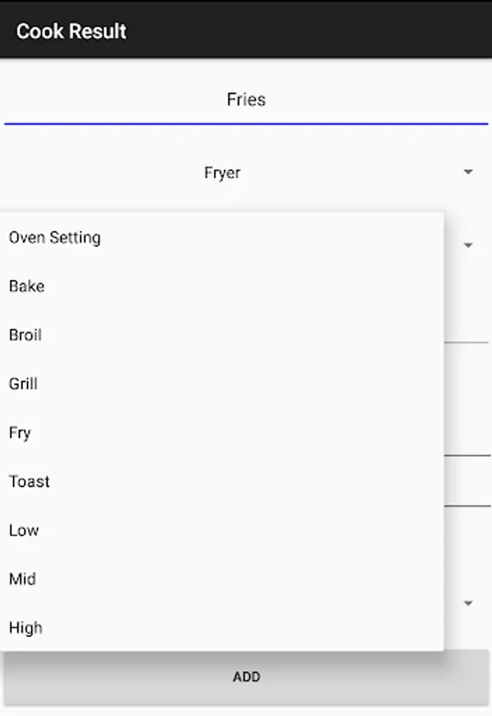492x716 pixels.
Task: Click the Fryer label text
Action: pos(223,173)
